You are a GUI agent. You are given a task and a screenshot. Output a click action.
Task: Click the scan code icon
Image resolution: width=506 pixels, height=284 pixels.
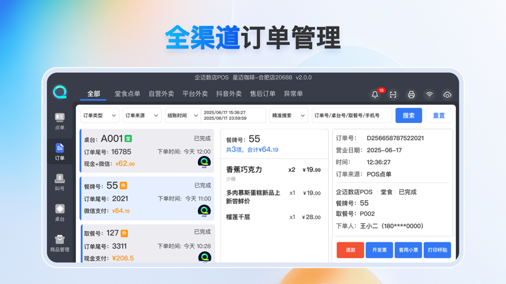coord(393,95)
